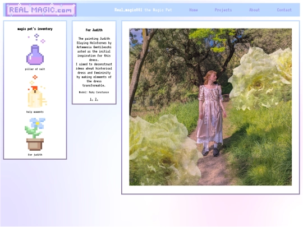This screenshot has width=303, height=227.
Task: Click the 'pillar of salt' label
Action: (x=35, y=69)
